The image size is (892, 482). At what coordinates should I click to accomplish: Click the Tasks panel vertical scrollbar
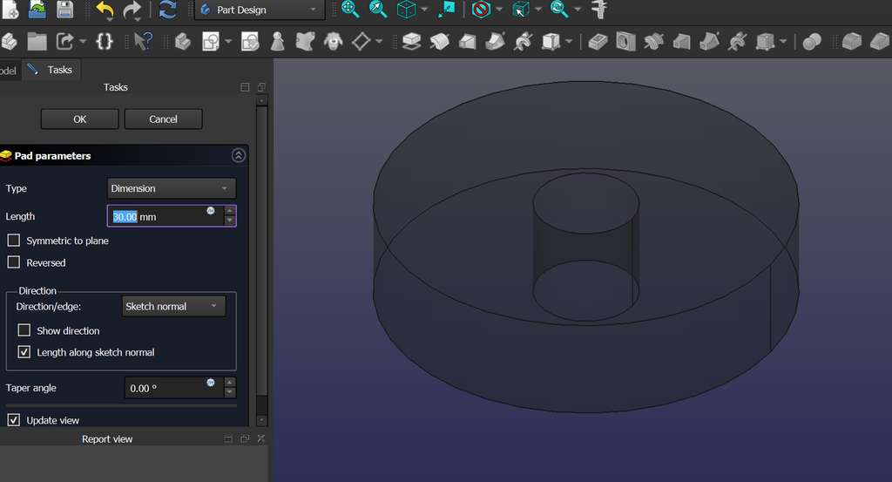[x=261, y=250]
